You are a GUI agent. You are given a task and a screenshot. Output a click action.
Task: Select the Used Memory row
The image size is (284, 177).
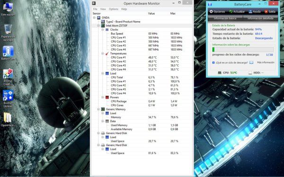coord(142,125)
